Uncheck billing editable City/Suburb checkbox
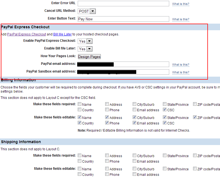 pyautogui.click(x=134, y=117)
